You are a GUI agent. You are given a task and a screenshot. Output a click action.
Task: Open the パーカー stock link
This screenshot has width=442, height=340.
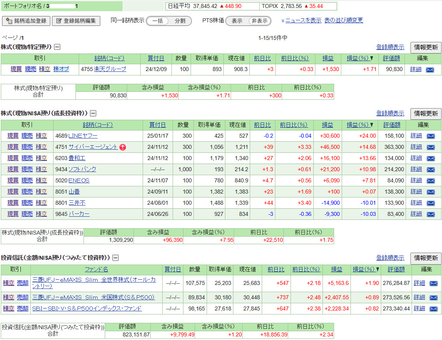click(x=79, y=214)
